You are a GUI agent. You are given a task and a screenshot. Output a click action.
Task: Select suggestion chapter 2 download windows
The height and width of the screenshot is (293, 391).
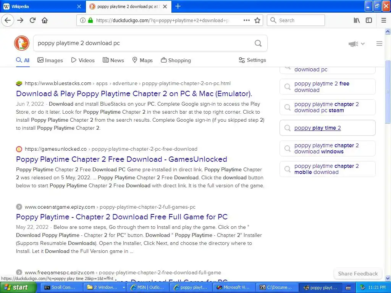[327, 148]
